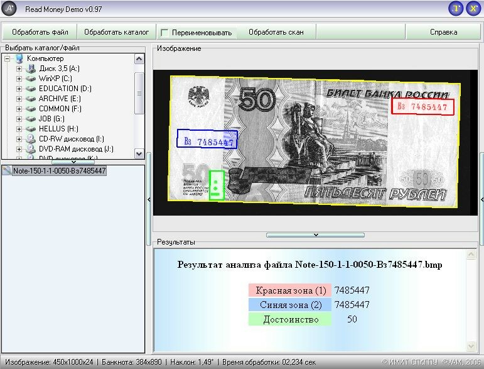The height and width of the screenshot is (369, 484).
Task: Click status bar Наклон: 1,49° entry
Action: [x=192, y=362]
